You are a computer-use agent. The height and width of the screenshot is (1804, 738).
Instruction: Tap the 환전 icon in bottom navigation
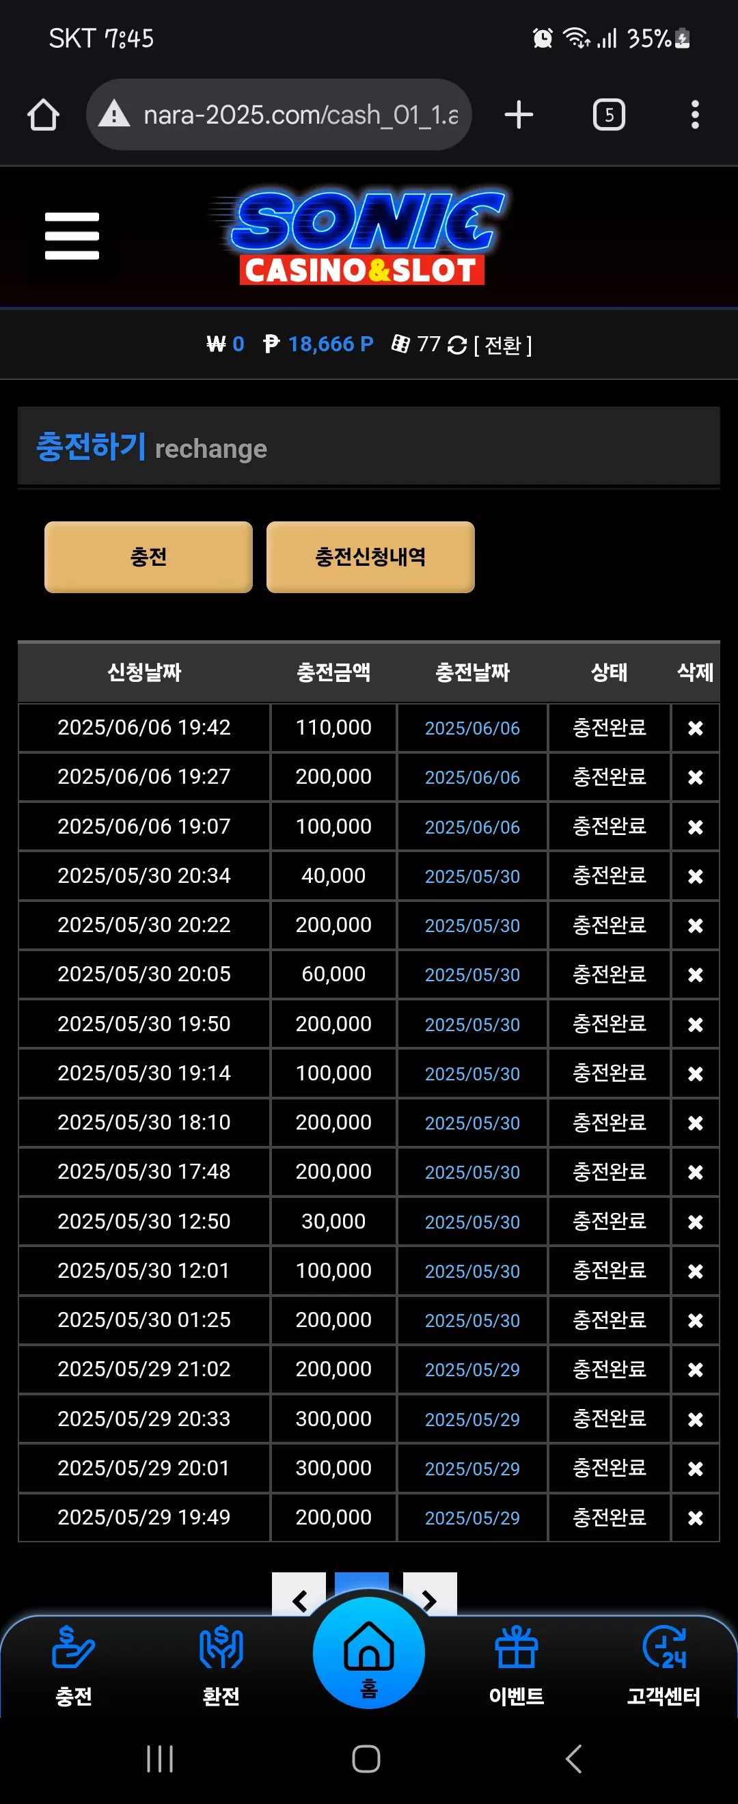221,1665
